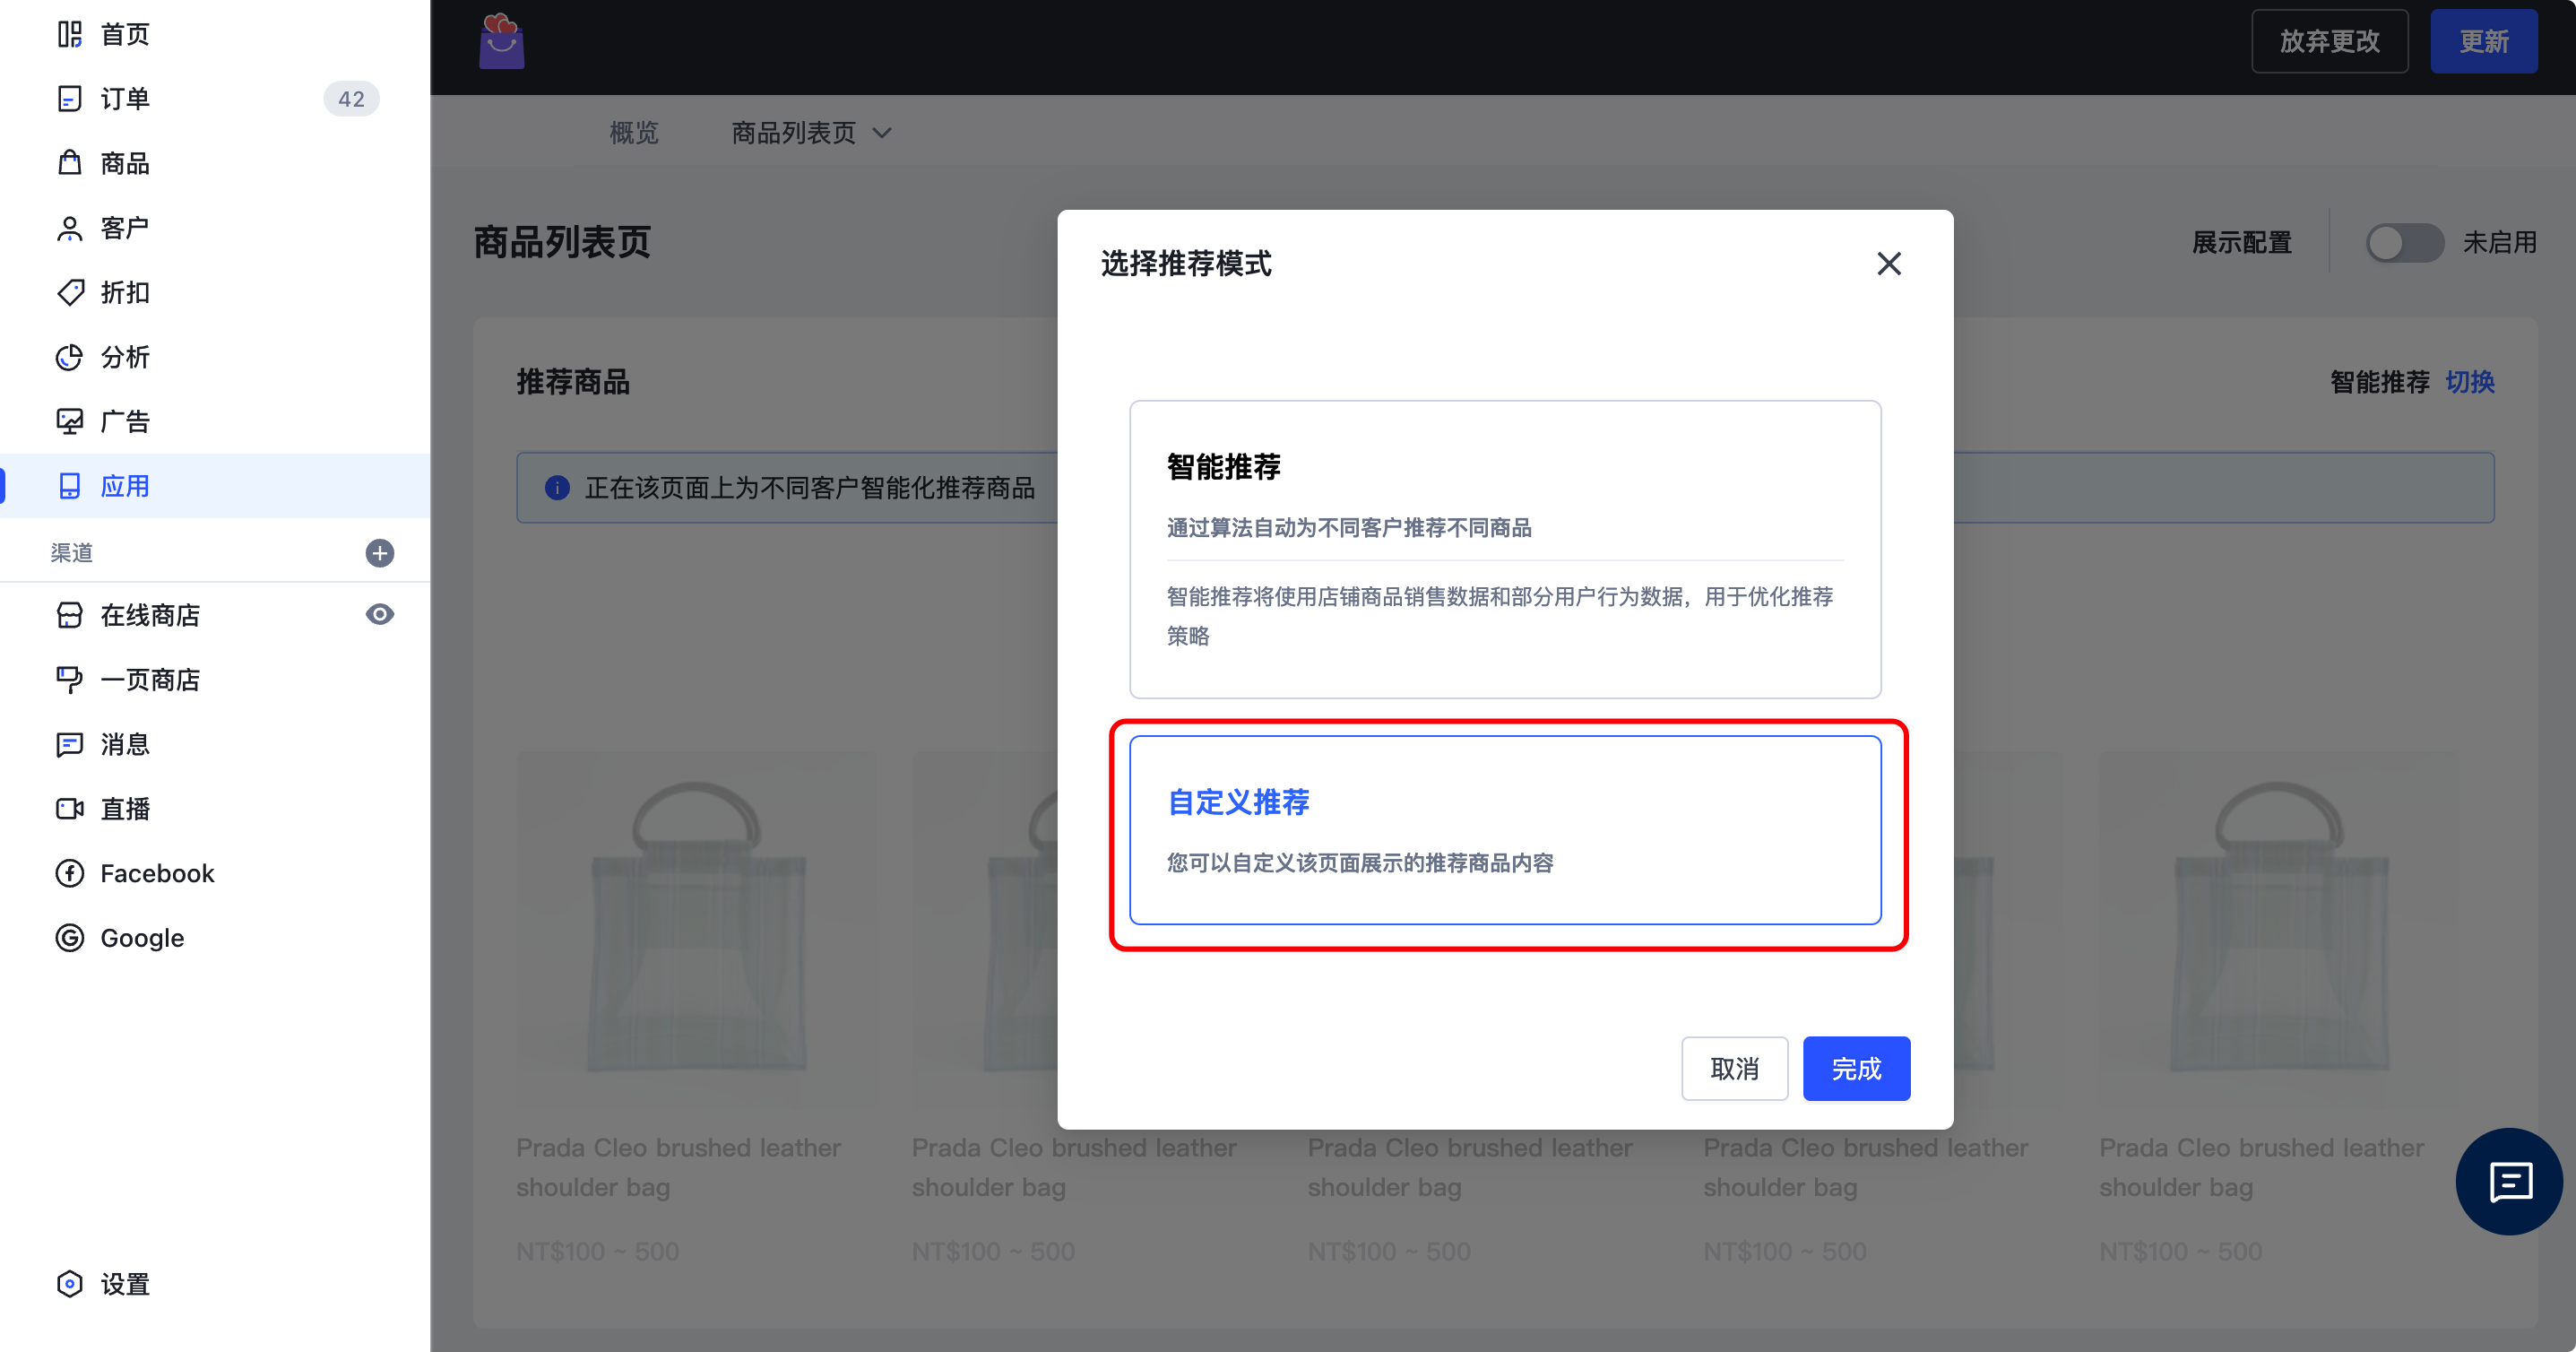Screen dimensions: 2576x1352
Task: Toggle online store eye visibility icon
Action: tap(379, 615)
